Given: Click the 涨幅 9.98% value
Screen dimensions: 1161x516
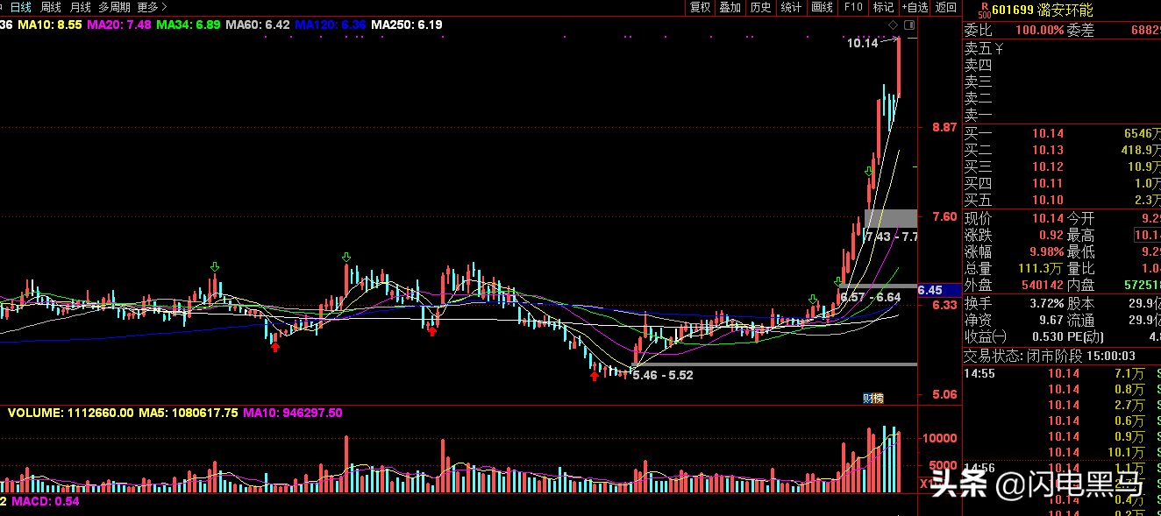Looking at the screenshot, I should (x=1049, y=251).
